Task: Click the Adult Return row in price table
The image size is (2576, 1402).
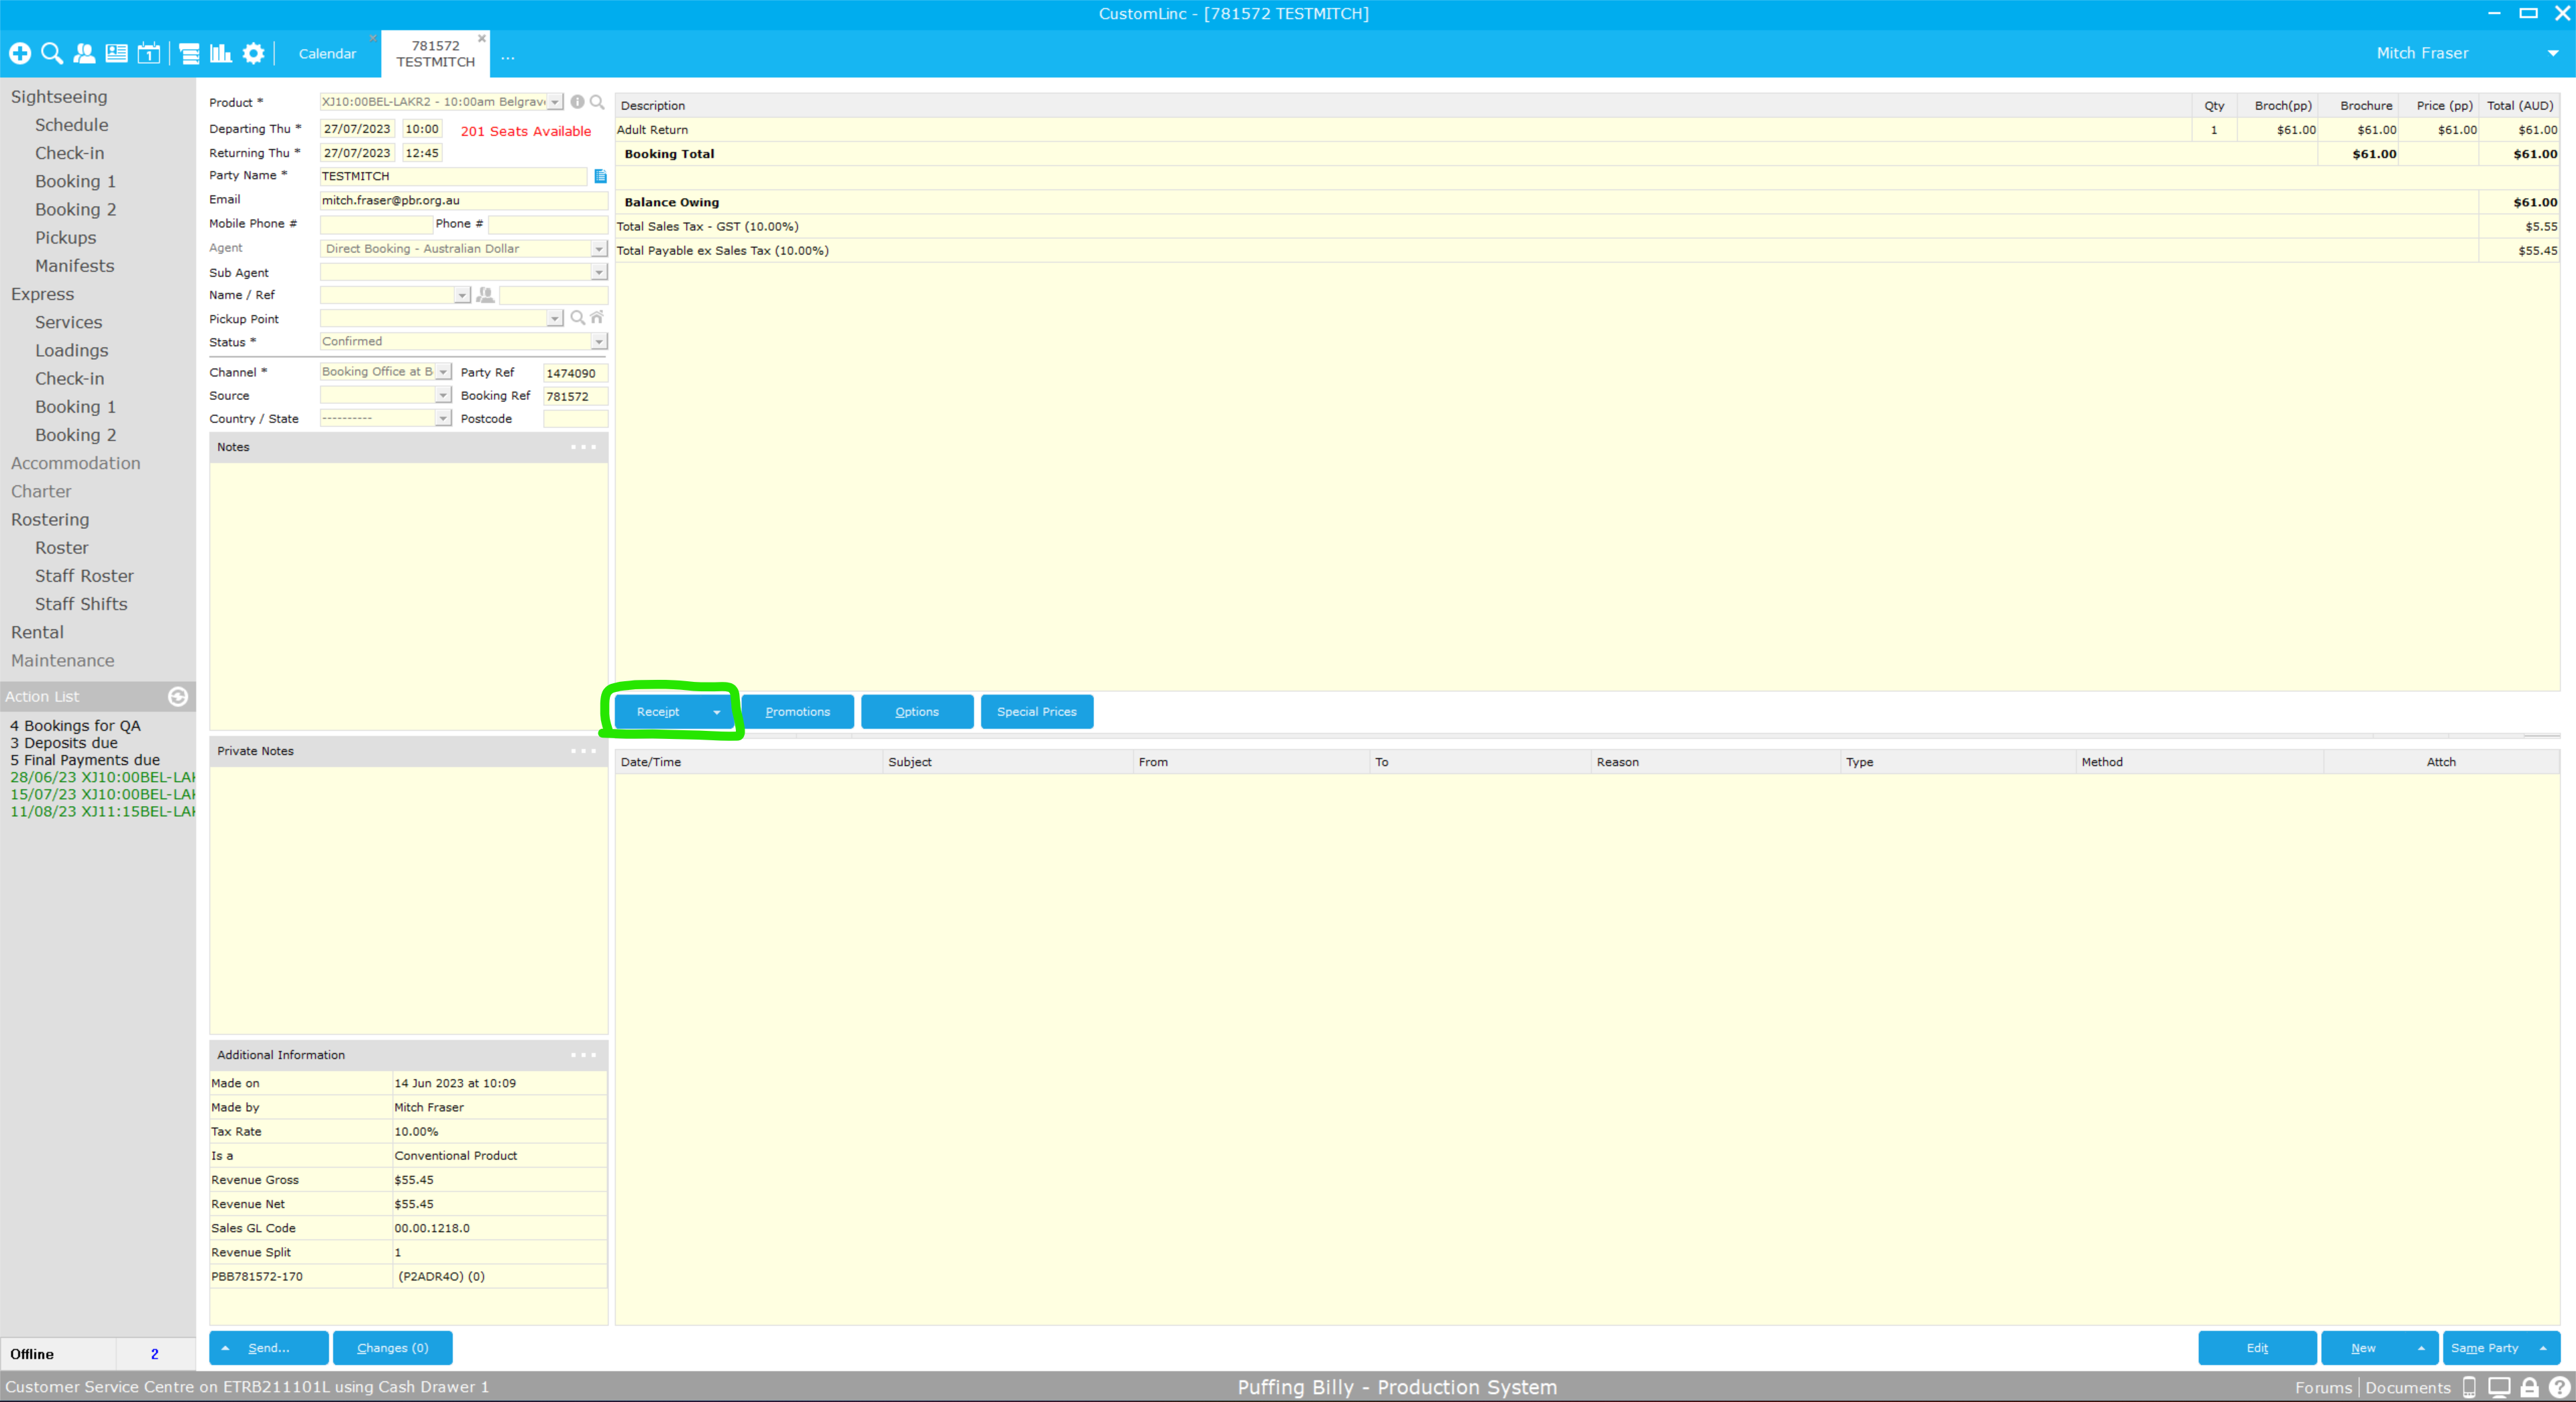Action: [x=1587, y=130]
